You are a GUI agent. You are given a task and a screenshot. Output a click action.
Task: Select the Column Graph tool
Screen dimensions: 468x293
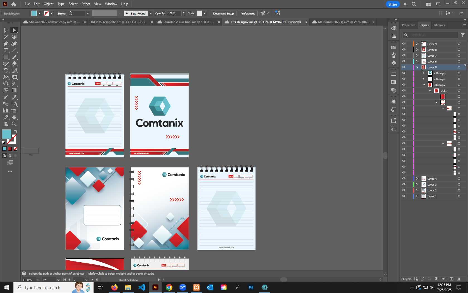click(6, 111)
